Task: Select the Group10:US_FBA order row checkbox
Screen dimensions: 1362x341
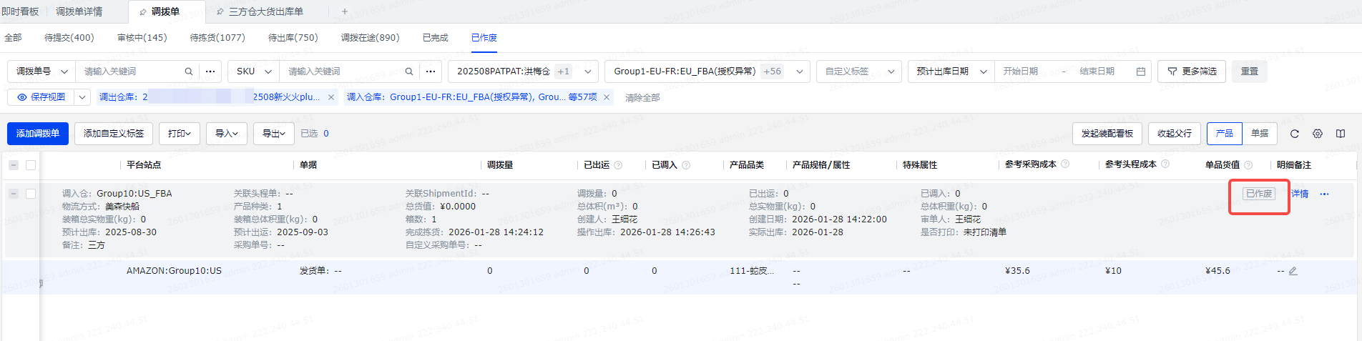Action: pos(31,194)
